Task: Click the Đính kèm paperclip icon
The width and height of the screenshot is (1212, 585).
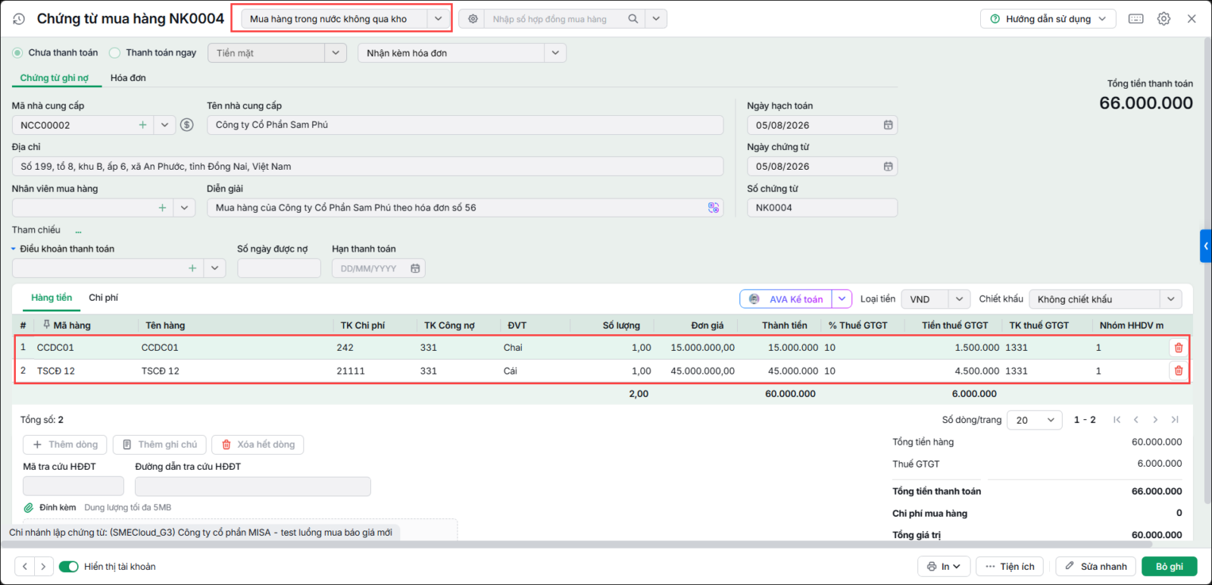Action: [29, 508]
